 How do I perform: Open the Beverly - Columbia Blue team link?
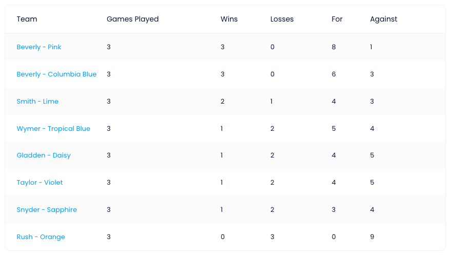56,74
